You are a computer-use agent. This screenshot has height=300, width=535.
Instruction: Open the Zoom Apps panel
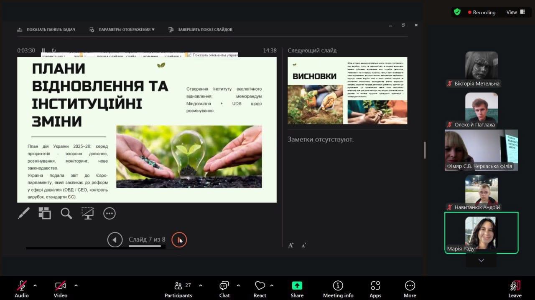tap(375, 289)
